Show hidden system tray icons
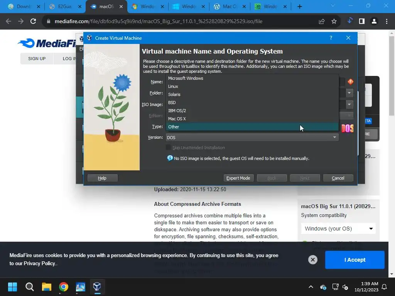 click(x=311, y=287)
